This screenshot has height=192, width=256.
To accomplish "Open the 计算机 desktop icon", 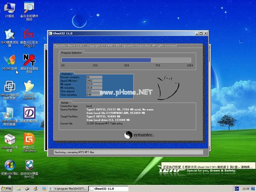I will 9,8.
